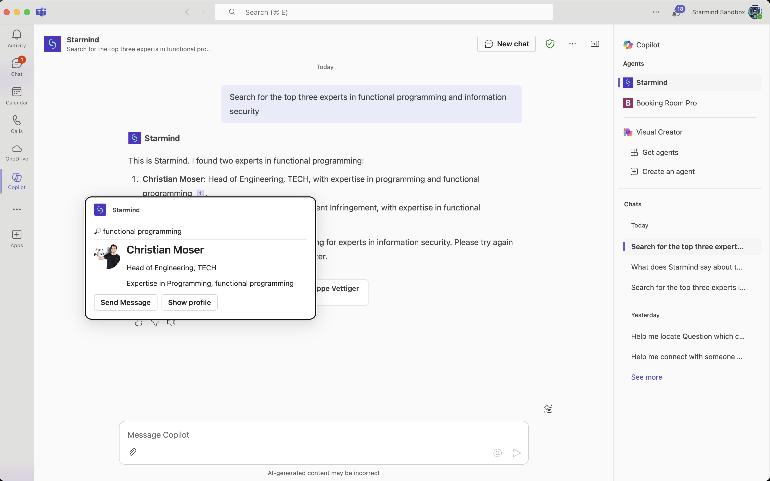The height and width of the screenshot is (481, 770).
Task: Select the Booking Room Pro agent
Action: point(666,103)
